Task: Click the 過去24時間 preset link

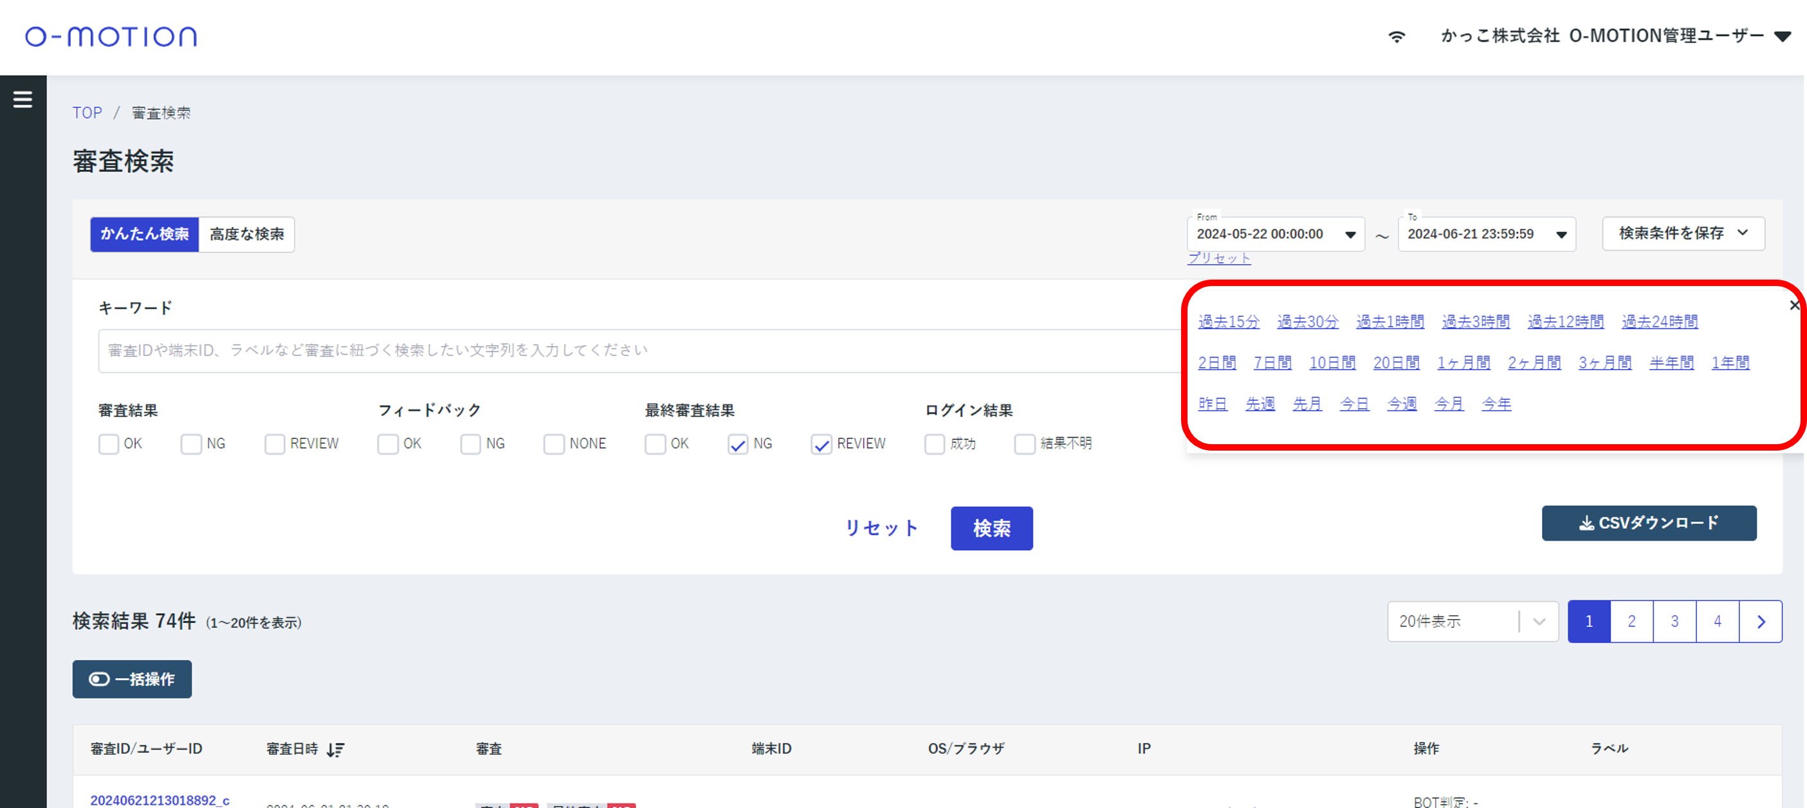Action: point(1659,321)
